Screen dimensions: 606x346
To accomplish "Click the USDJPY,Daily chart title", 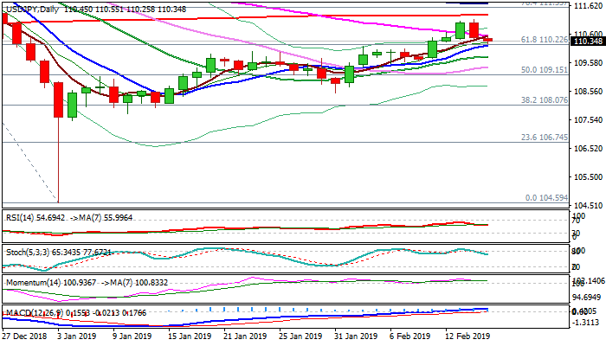I will (31, 7).
